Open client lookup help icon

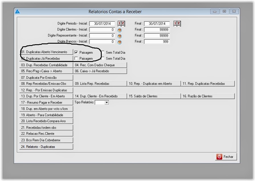pyautogui.click(x=120, y=30)
